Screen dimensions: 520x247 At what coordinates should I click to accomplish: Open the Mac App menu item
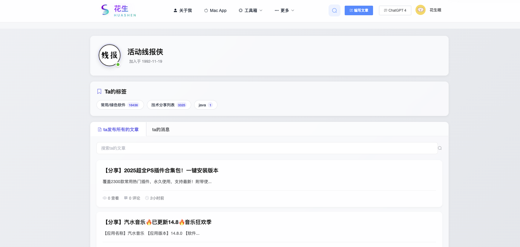(x=215, y=10)
